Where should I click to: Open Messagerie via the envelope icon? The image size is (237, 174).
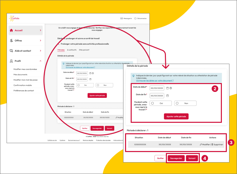pyautogui.click(x=122, y=18)
